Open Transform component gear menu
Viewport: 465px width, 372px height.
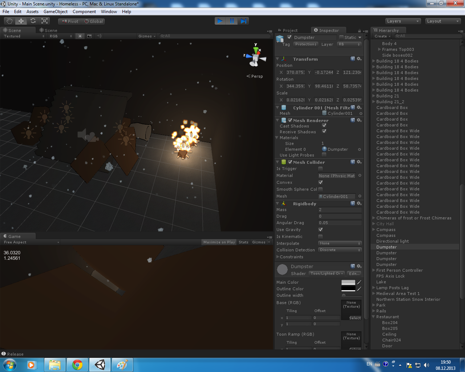[359, 59]
